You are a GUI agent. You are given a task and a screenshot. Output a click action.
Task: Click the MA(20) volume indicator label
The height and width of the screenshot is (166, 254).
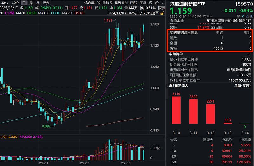pyautogui.click(x=31, y=137)
